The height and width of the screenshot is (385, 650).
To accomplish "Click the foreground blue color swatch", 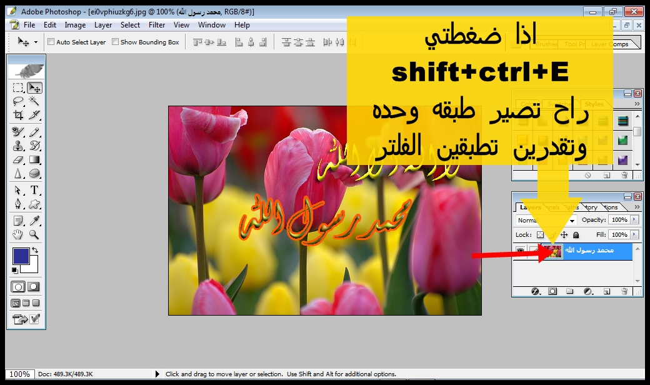I will [x=21, y=256].
